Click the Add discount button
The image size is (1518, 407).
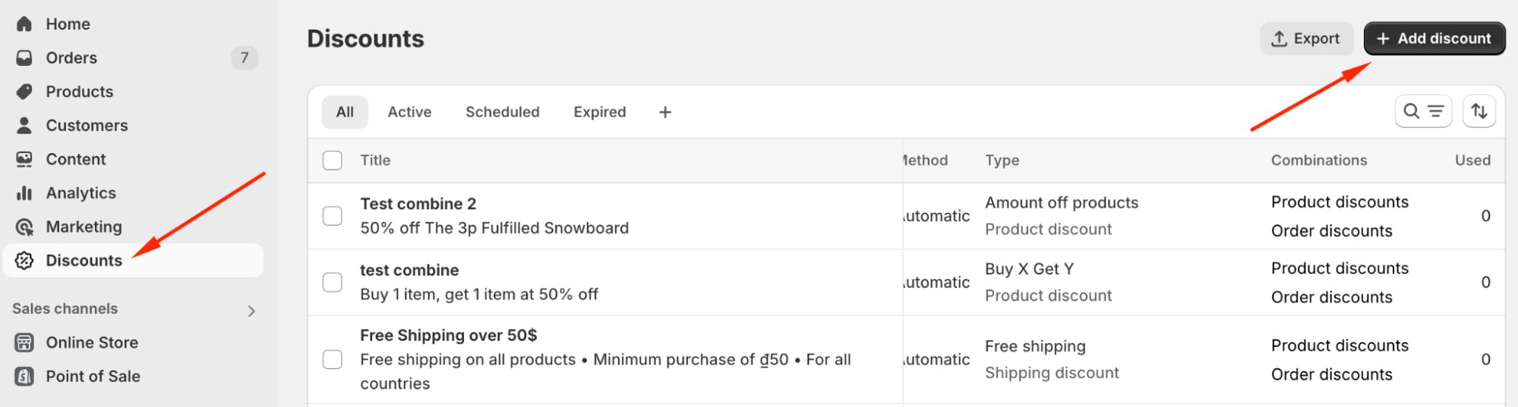pos(1434,39)
